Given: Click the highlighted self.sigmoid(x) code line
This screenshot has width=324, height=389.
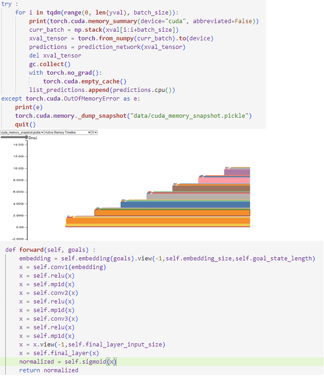Looking at the screenshot, I should click(x=68, y=362).
